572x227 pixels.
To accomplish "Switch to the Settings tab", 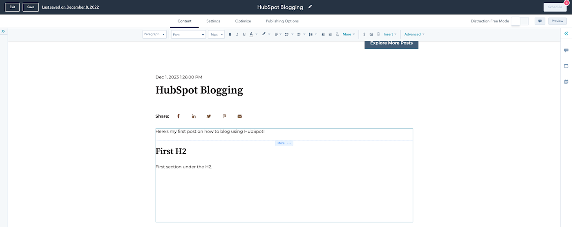I will [213, 21].
